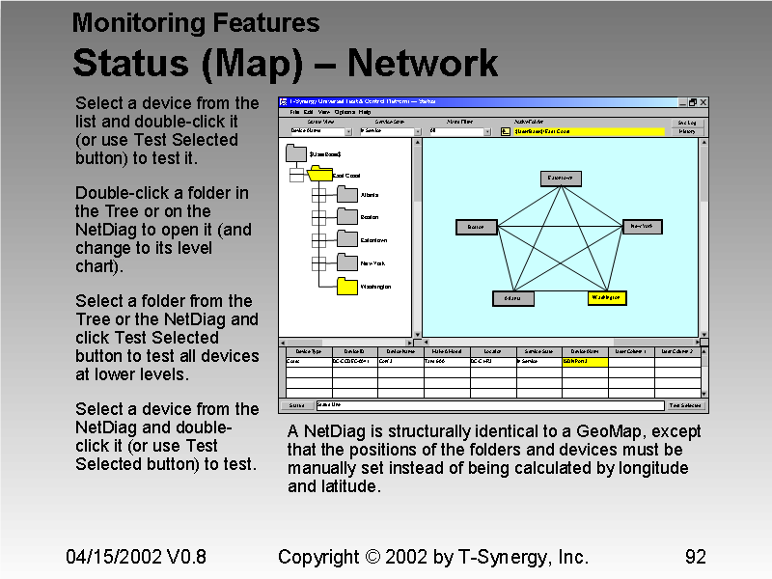Open the [UserBase] root folder icon
Viewport: 772px width, 579px height.
tap(296, 152)
